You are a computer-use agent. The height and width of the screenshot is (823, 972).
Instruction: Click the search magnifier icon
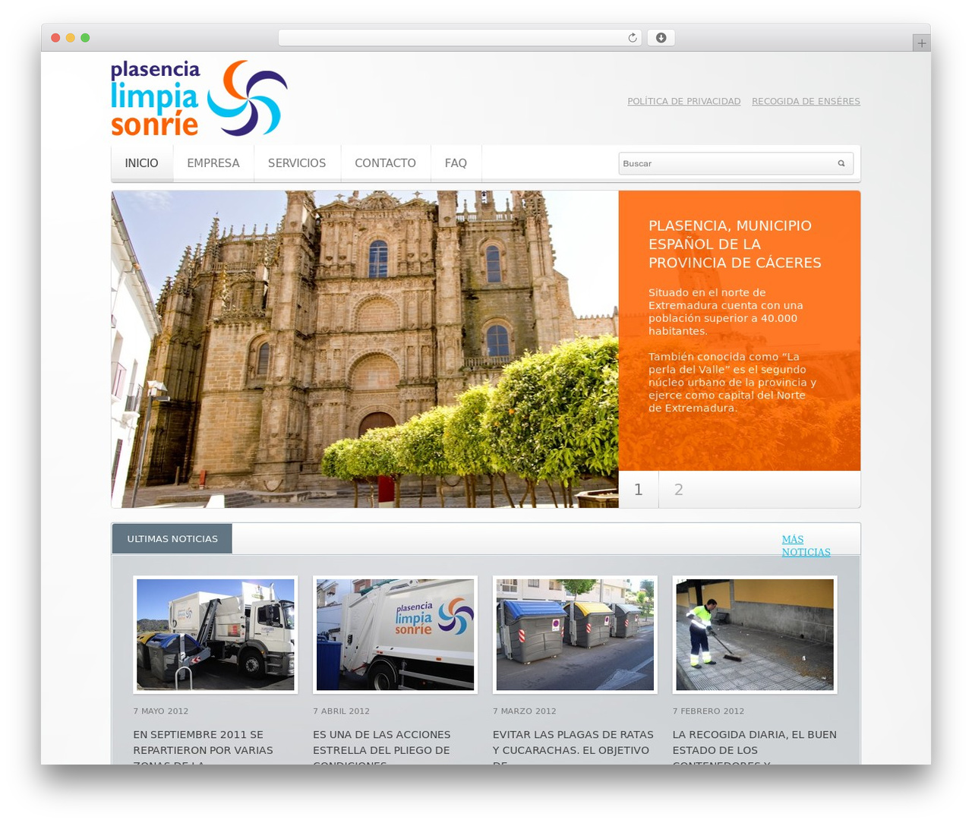pyautogui.click(x=841, y=163)
